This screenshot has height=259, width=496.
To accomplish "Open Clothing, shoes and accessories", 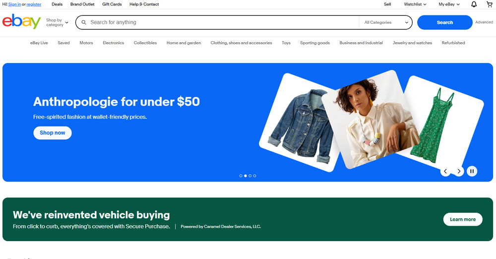I will click(242, 43).
